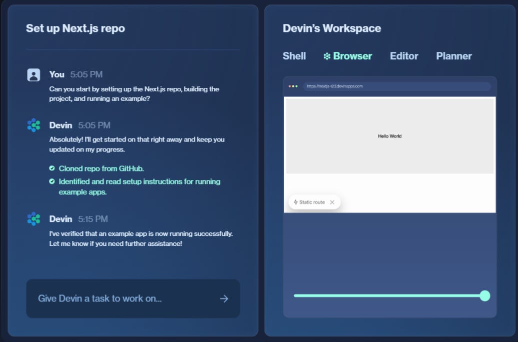Dismiss the Static route badge with its X
The image size is (518, 342).
332,202
